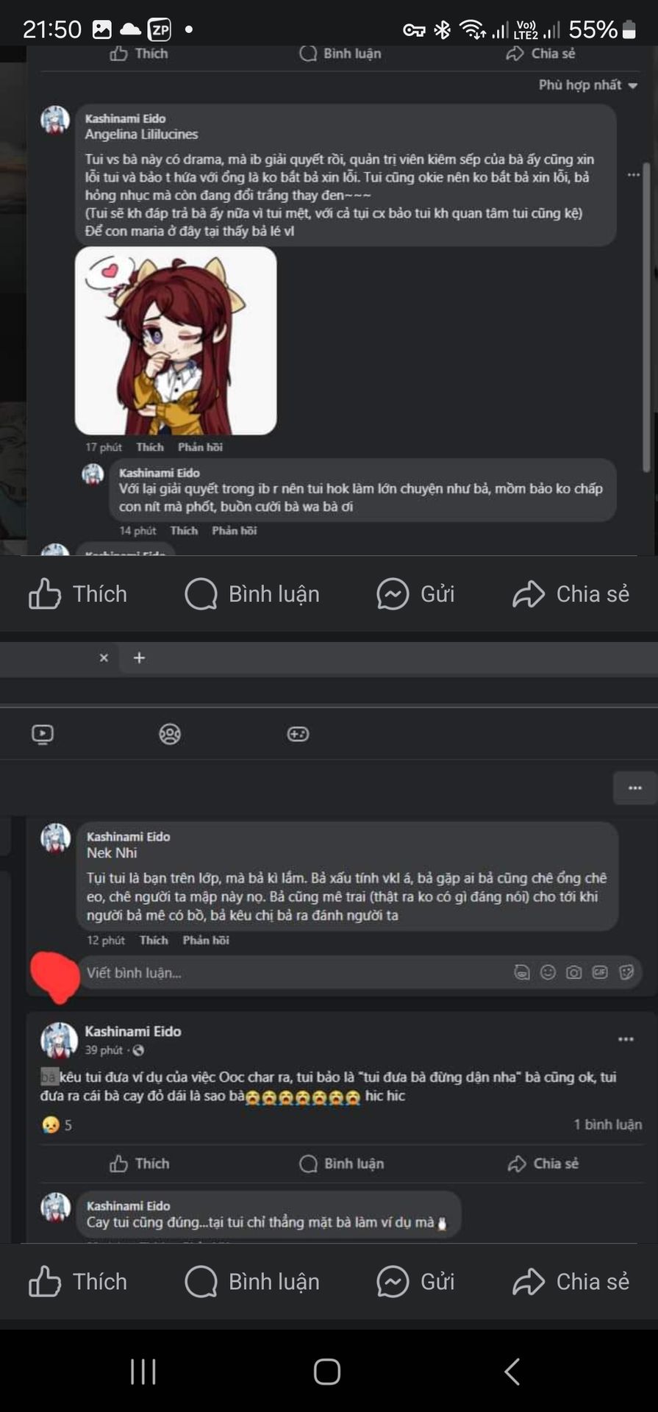Open the emoji picker in comment box
Screen dimensions: 658x1412
tap(548, 973)
